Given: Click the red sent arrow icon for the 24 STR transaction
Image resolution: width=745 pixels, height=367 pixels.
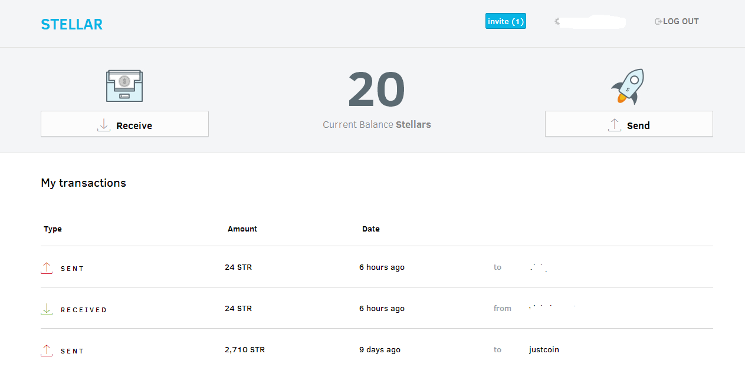Looking at the screenshot, I should pyautogui.click(x=47, y=268).
